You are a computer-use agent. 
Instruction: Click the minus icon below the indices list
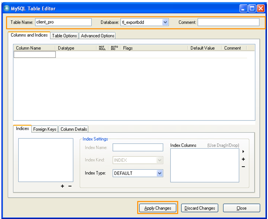(70, 186)
